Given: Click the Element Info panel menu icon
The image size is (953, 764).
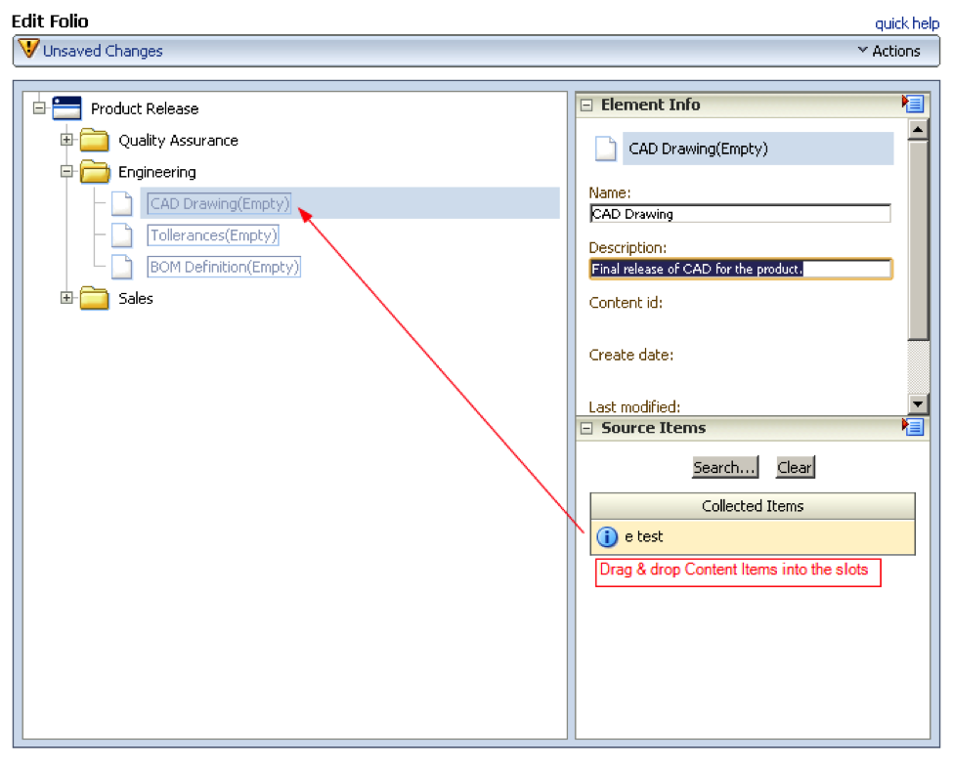Looking at the screenshot, I should click(913, 104).
